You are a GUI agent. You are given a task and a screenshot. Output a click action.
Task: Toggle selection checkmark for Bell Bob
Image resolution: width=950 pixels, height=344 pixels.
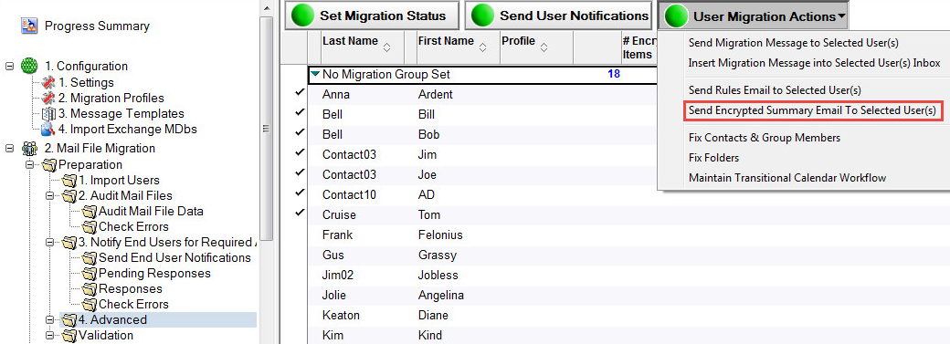(x=300, y=132)
